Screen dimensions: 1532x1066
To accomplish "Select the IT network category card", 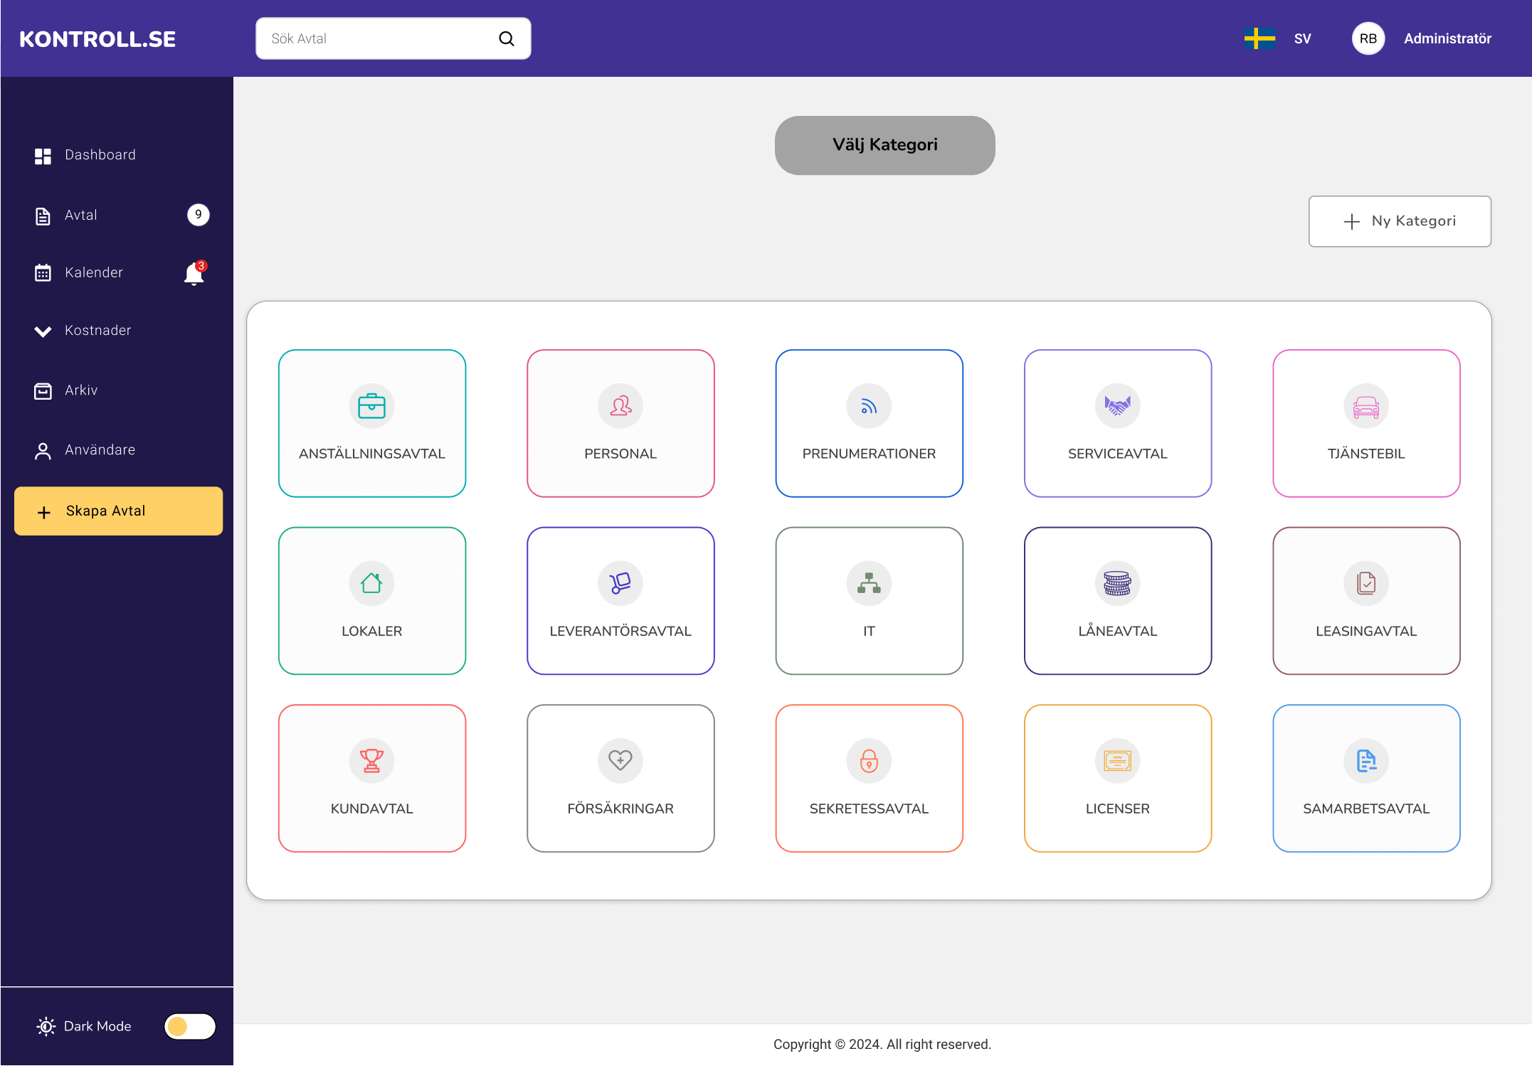I will pyautogui.click(x=869, y=601).
